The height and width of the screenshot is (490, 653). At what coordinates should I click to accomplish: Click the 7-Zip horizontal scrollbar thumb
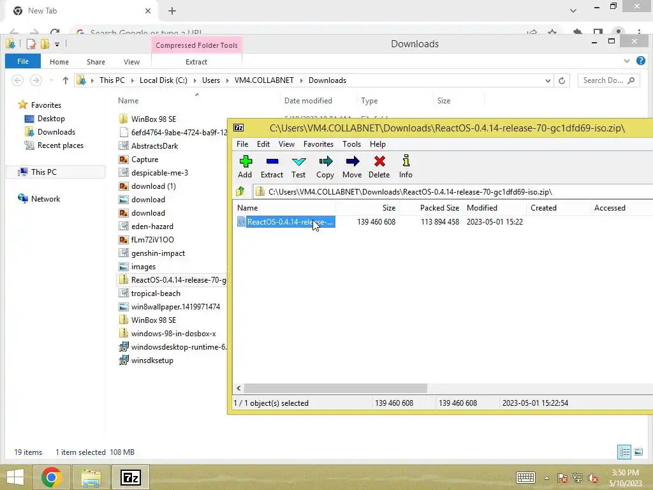coord(335,389)
